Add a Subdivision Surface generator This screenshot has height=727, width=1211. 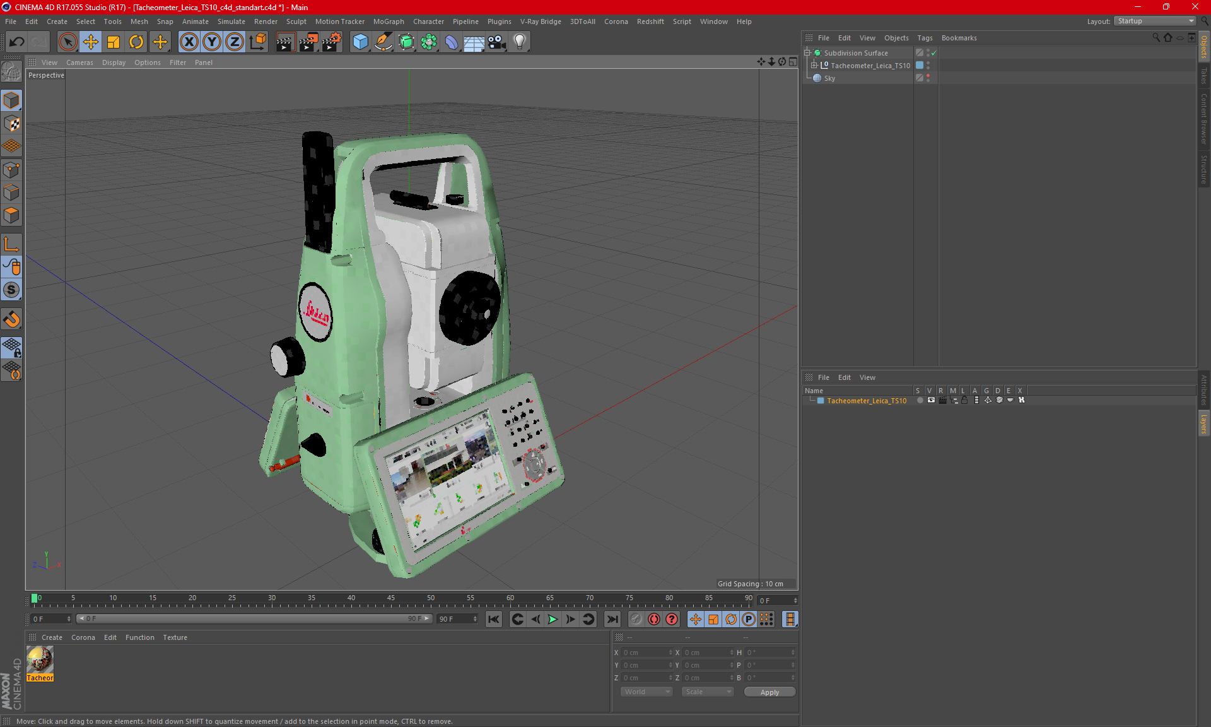tap(406, 42)
